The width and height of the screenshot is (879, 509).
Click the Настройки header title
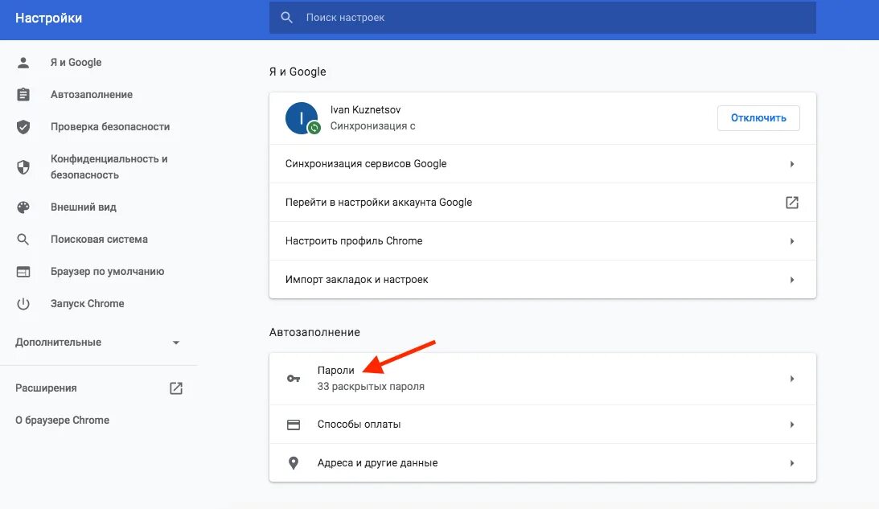49,18
